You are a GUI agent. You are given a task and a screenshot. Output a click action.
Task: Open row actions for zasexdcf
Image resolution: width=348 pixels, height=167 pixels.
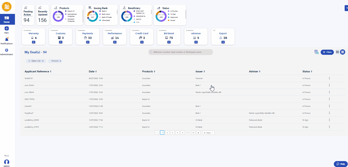tap(329, 106)
